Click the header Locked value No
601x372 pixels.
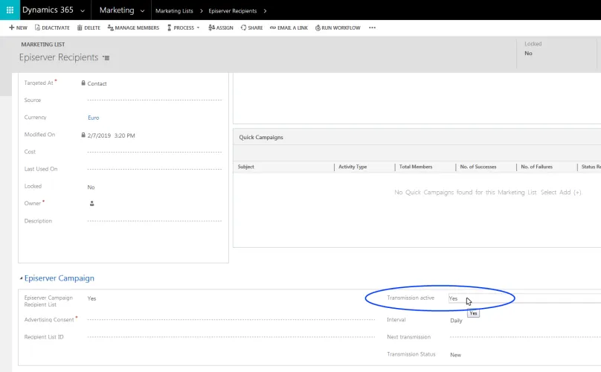click(x=528, y=54)
